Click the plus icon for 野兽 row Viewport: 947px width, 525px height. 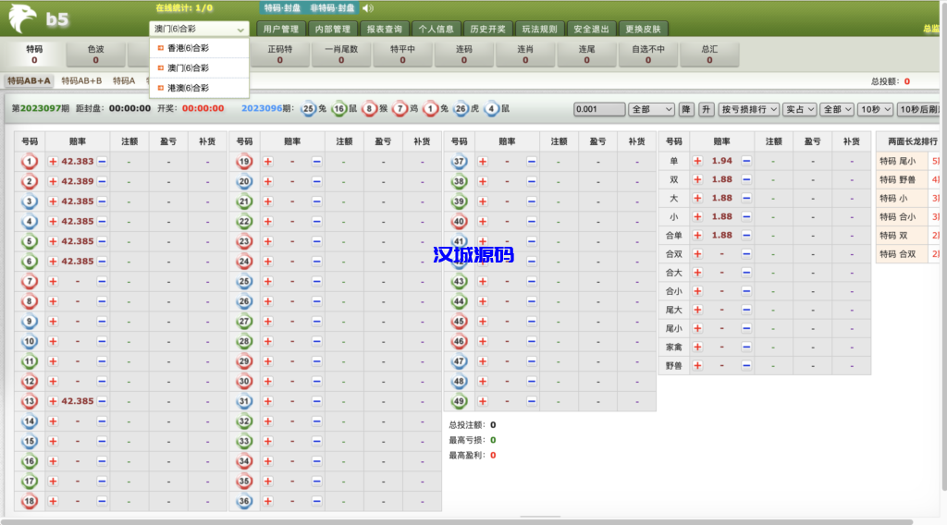(697, 366)
